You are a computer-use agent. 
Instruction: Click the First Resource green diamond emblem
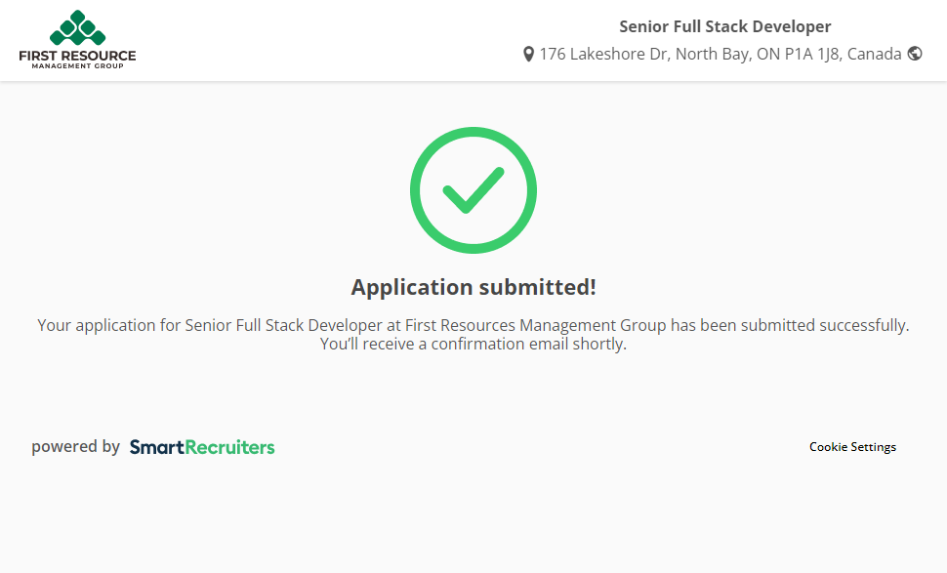click(77, 27)
